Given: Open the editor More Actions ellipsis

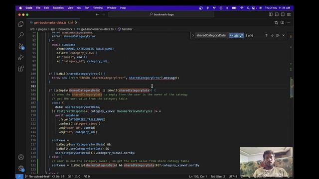Looking at the screenshot, I should tap(288, 22).
